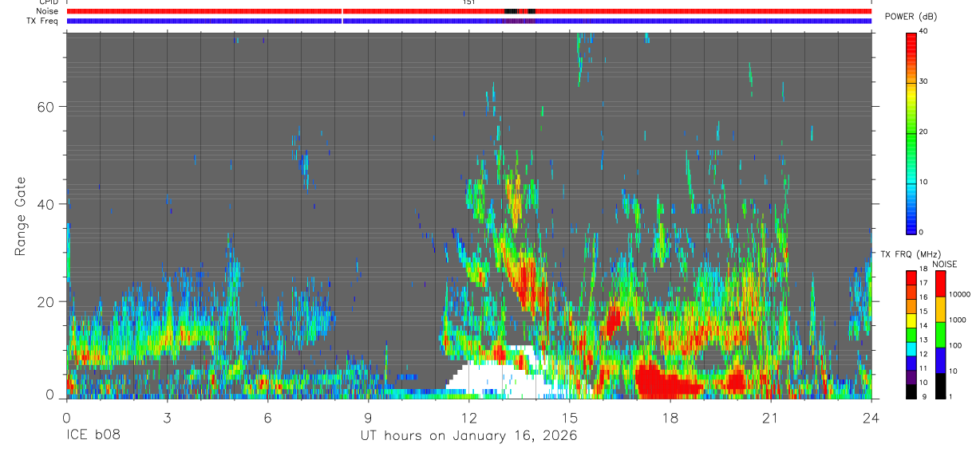Click the 40 tick on POWER scale
The height and width of the screenshot is (452, 980).
[923, 31]
